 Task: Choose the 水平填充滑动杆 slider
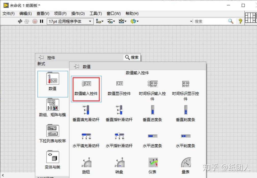86,140
